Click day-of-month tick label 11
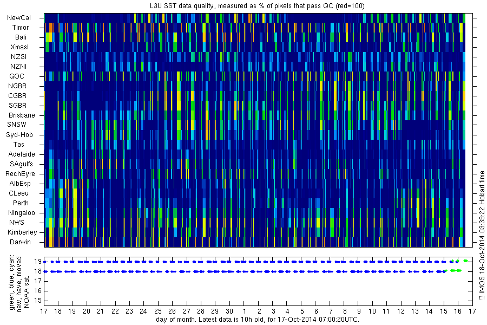The height and width of the screenshot is (325, 487). [386, 311]
